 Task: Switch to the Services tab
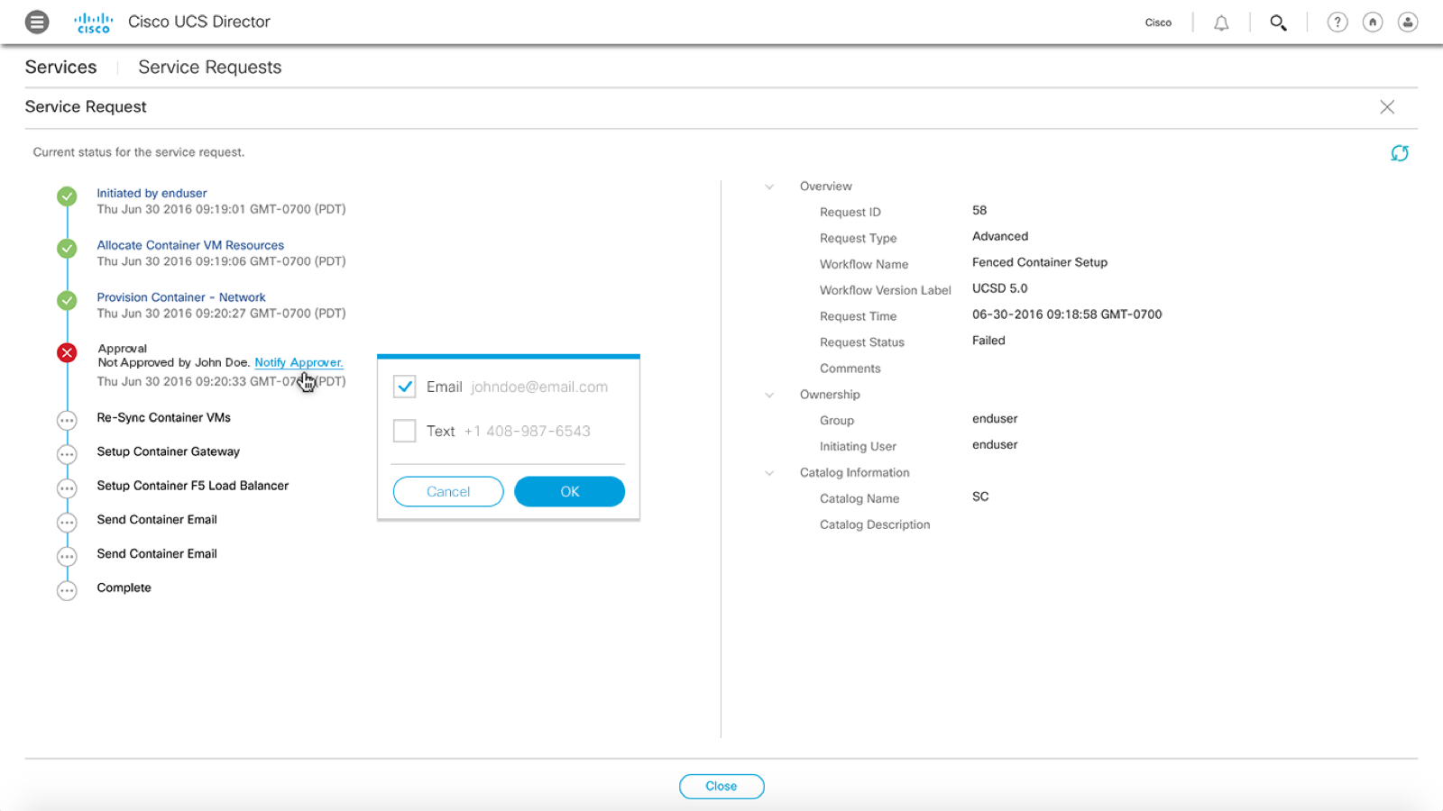click(61, 68)
